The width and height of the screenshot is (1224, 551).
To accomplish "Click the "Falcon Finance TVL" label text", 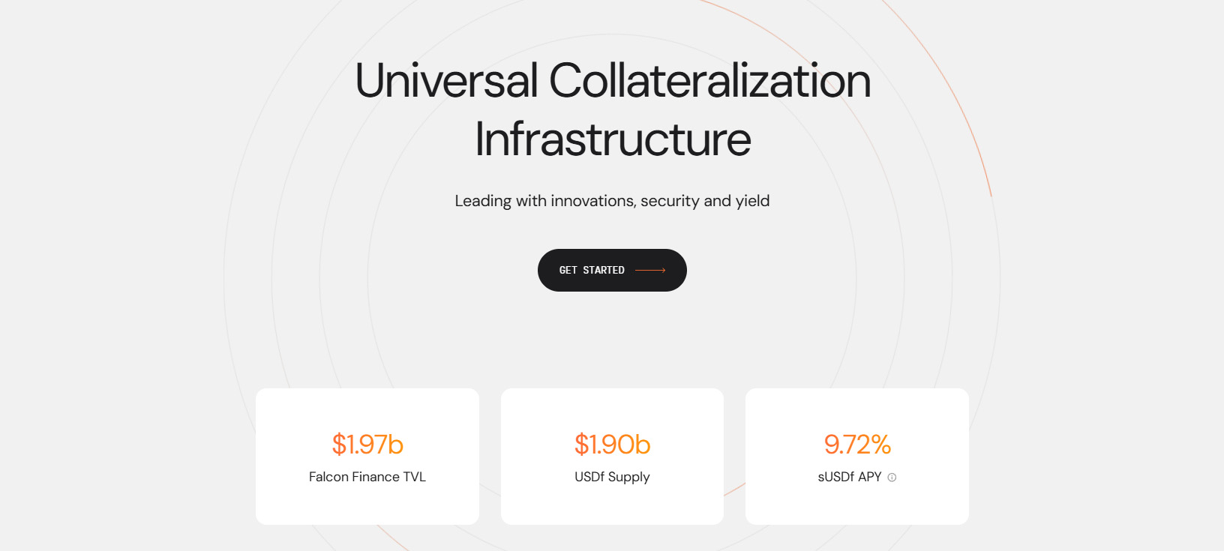I will point(367,477).
